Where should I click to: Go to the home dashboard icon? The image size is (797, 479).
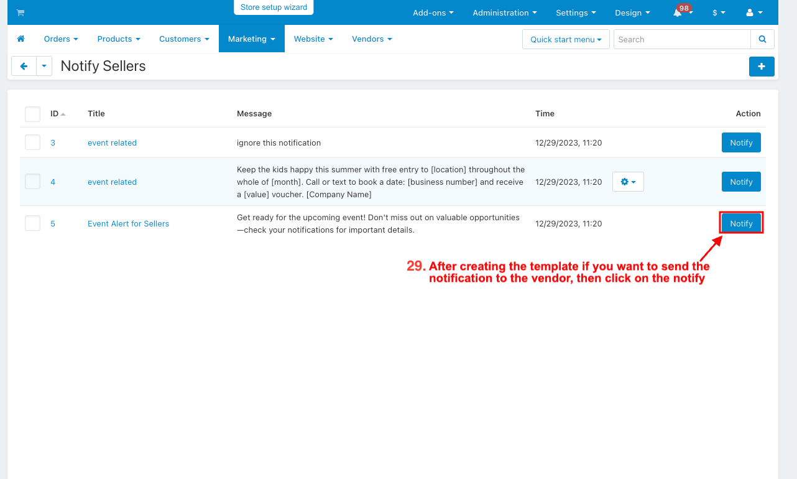(x=21, y=39)
